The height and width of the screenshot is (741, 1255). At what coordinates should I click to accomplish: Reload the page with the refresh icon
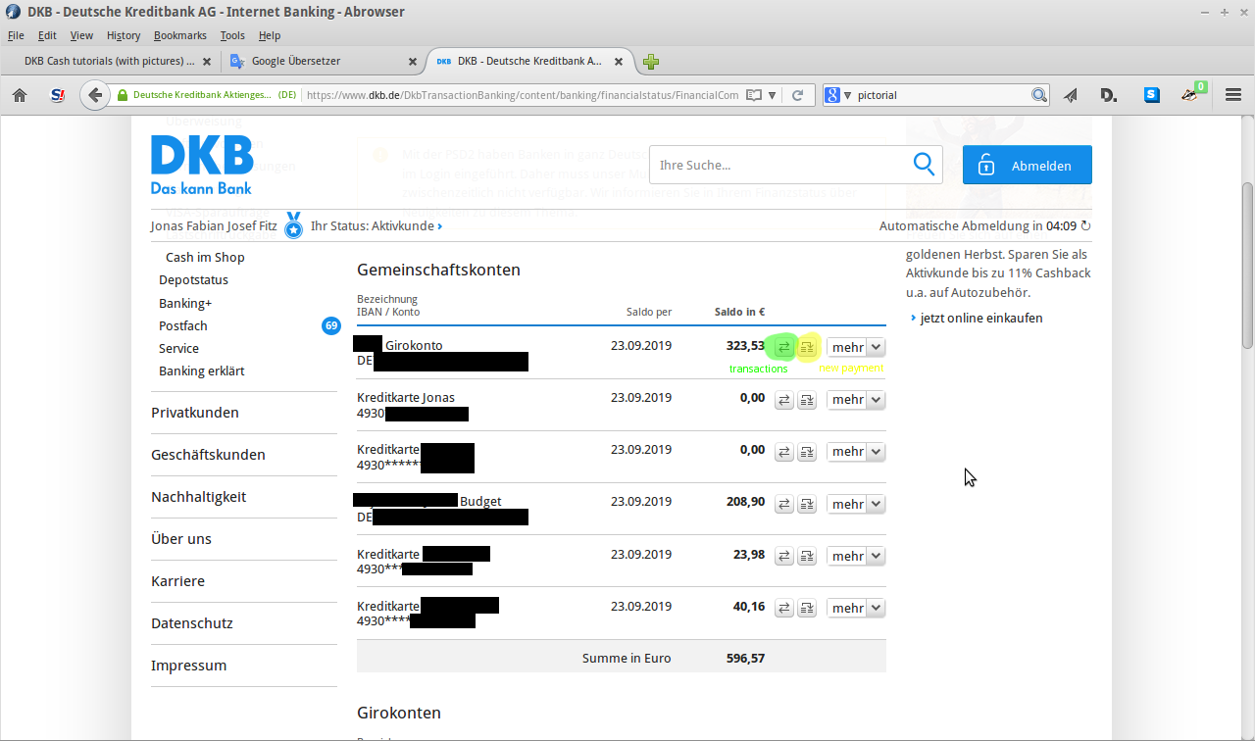(797, 95)
